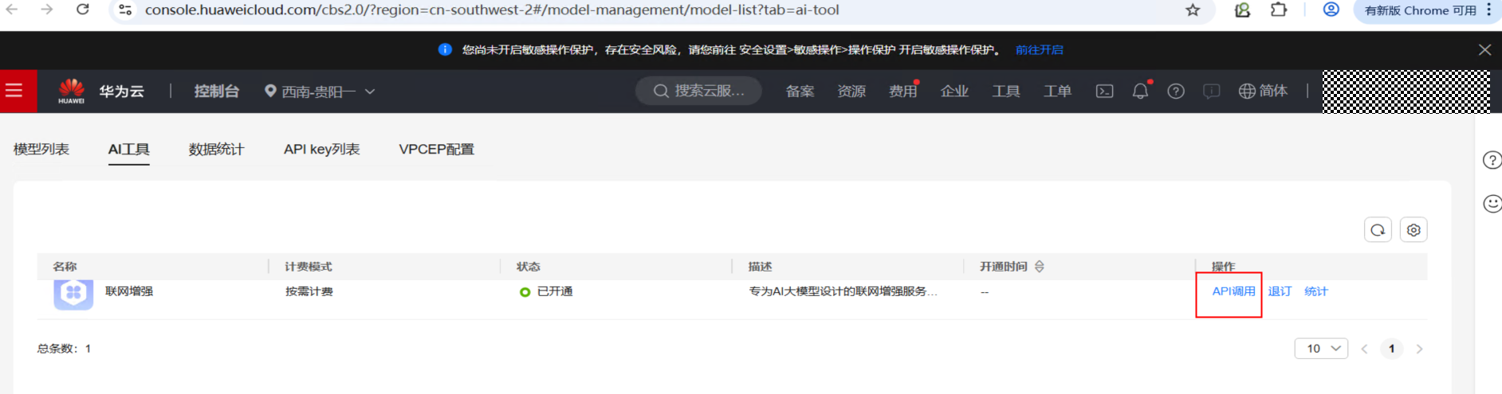Close the security warning banner
Image resolution: width=1502 pixels, height=394 pixels.
point(1484,49)
